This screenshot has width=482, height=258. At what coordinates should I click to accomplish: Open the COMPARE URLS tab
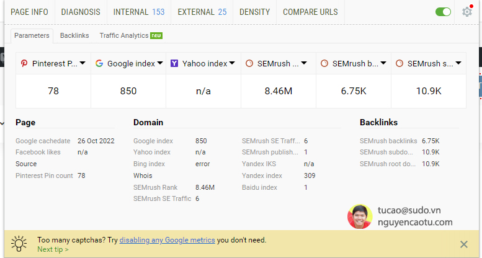click(310, 12)
